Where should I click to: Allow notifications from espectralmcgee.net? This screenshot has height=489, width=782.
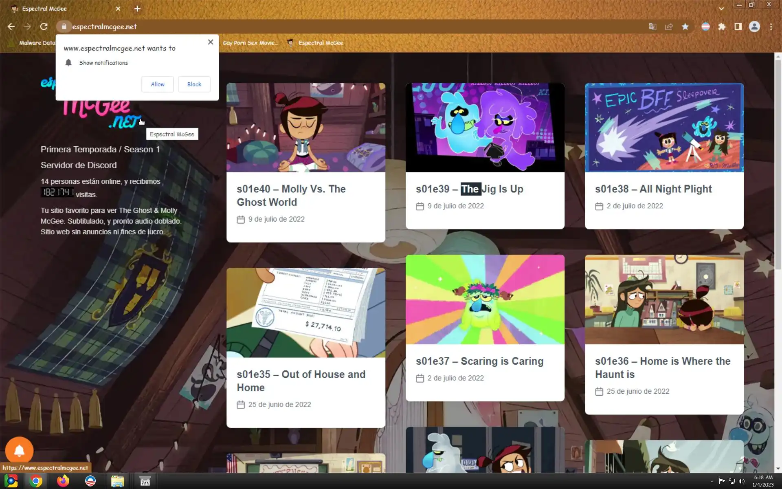(x=158, y=84)
